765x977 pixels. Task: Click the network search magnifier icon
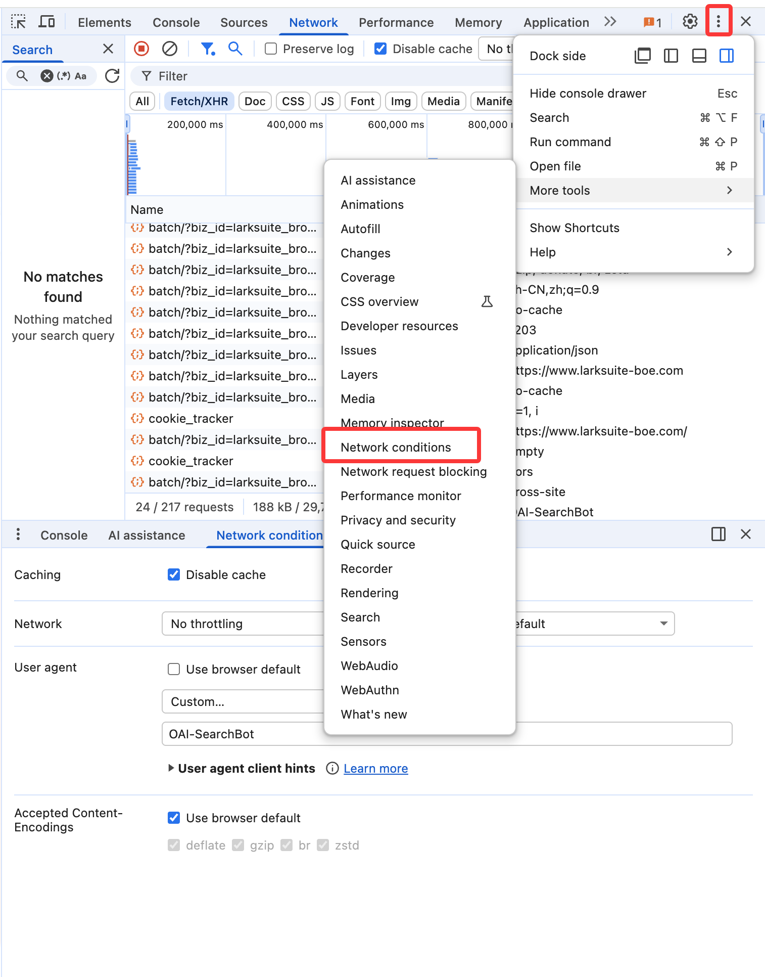coord(235,49)
